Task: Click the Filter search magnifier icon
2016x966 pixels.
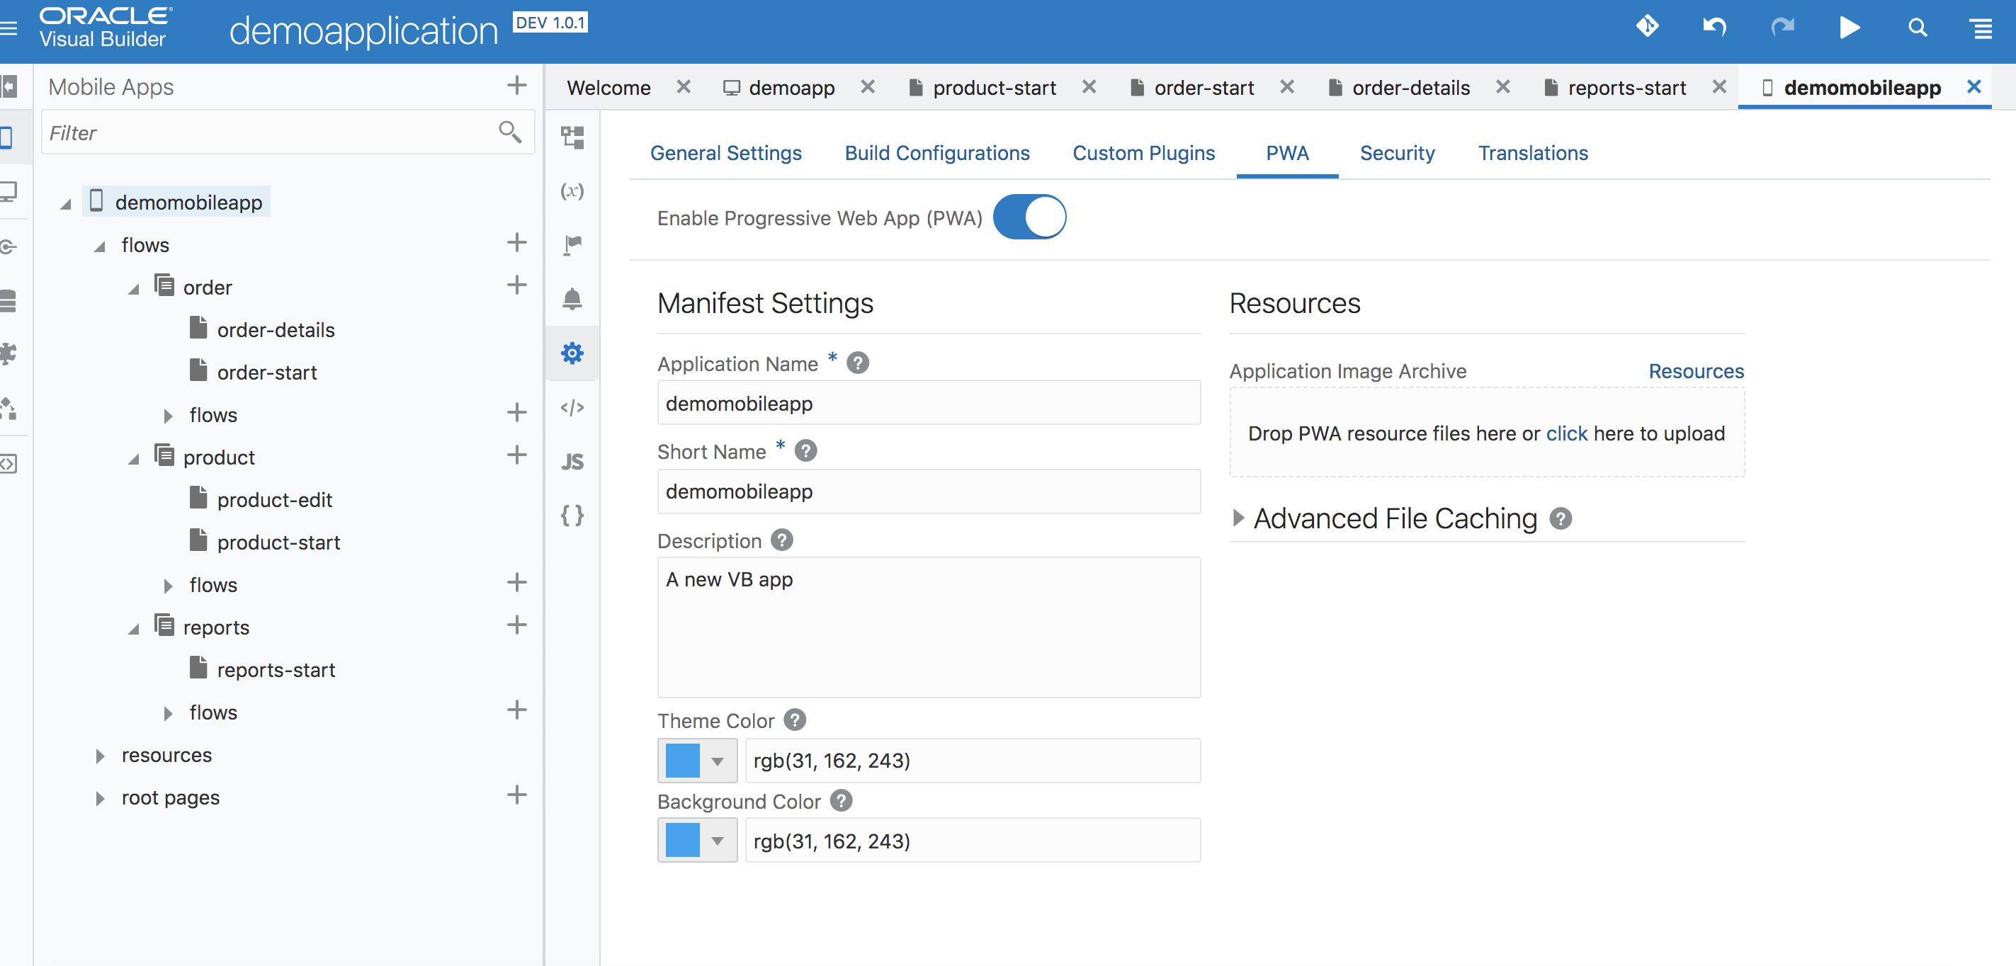Action: (x=510, y=132)
